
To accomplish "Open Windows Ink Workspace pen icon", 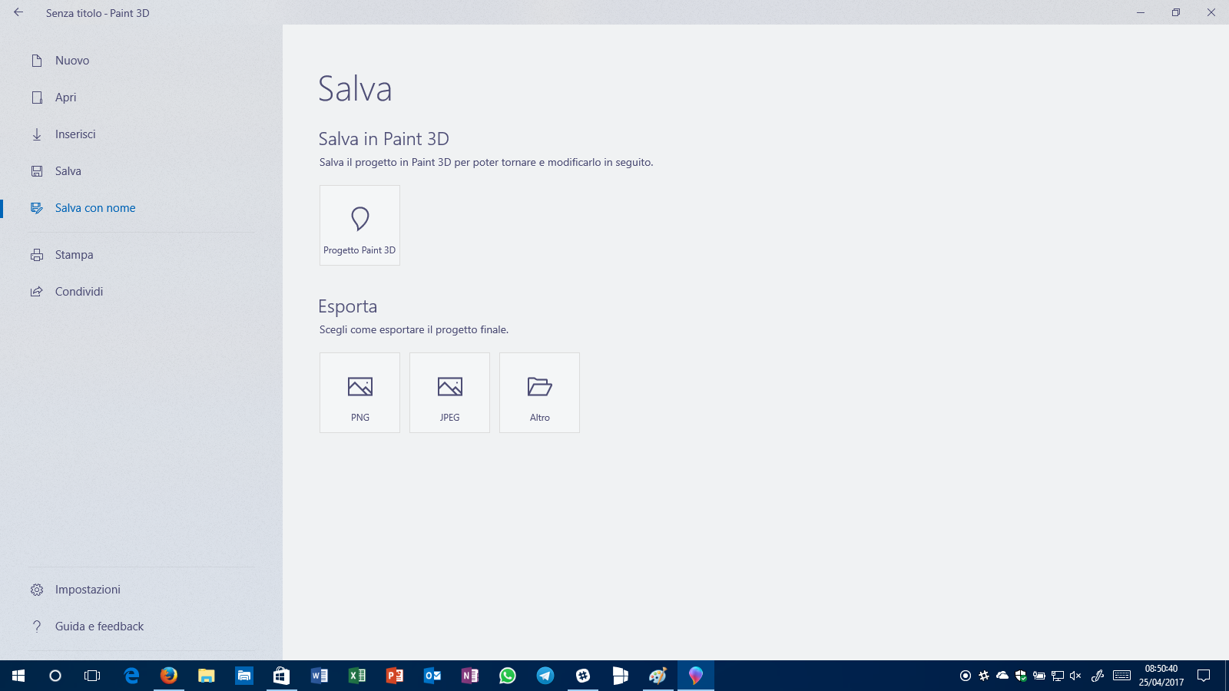I will 1098,676.
